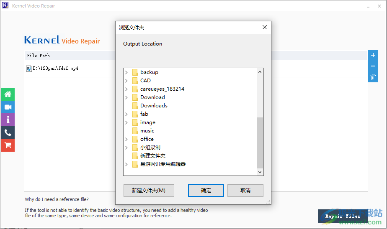Viewport: 387px width, 229px height.
Task: Click the 新建文件夹(M) button
Action: [x=149, y=191]
